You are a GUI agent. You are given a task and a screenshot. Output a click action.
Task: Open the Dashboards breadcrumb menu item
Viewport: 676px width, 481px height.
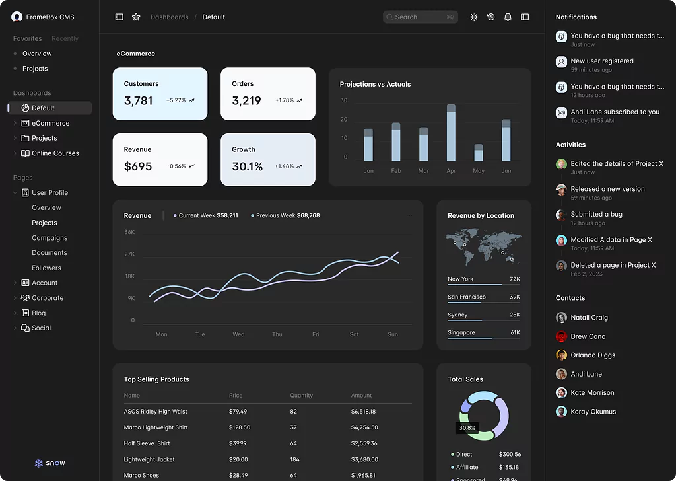click(x=170, y=17)
